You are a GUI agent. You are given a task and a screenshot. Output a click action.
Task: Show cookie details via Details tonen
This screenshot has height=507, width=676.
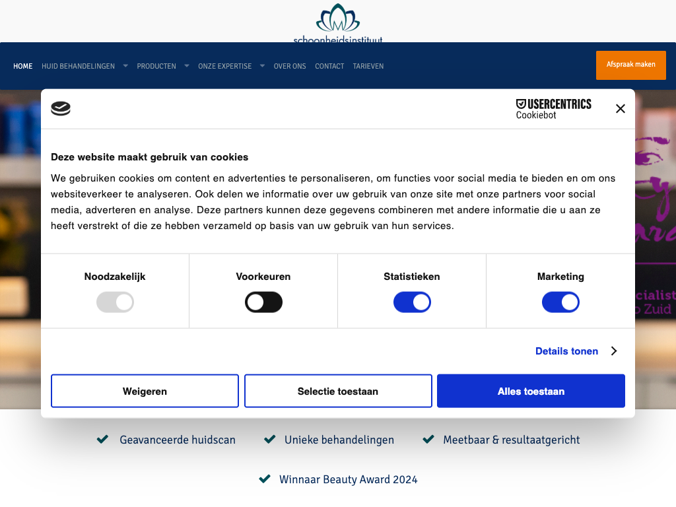click(x=566, y=351)
